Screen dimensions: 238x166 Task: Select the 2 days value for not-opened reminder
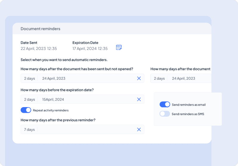(x=30, y=79)
